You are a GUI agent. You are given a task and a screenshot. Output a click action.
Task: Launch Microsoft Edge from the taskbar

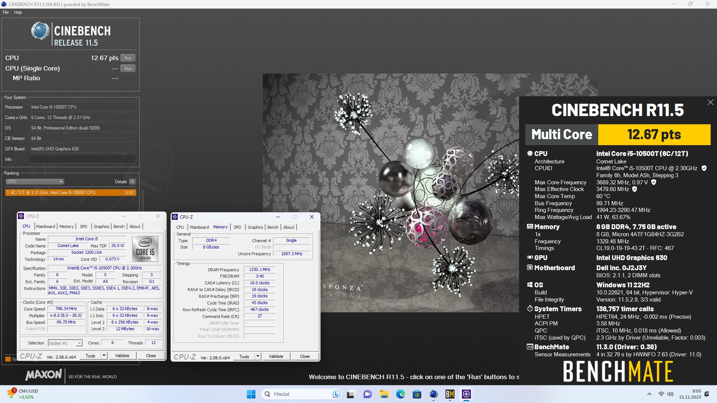(400, 394)
